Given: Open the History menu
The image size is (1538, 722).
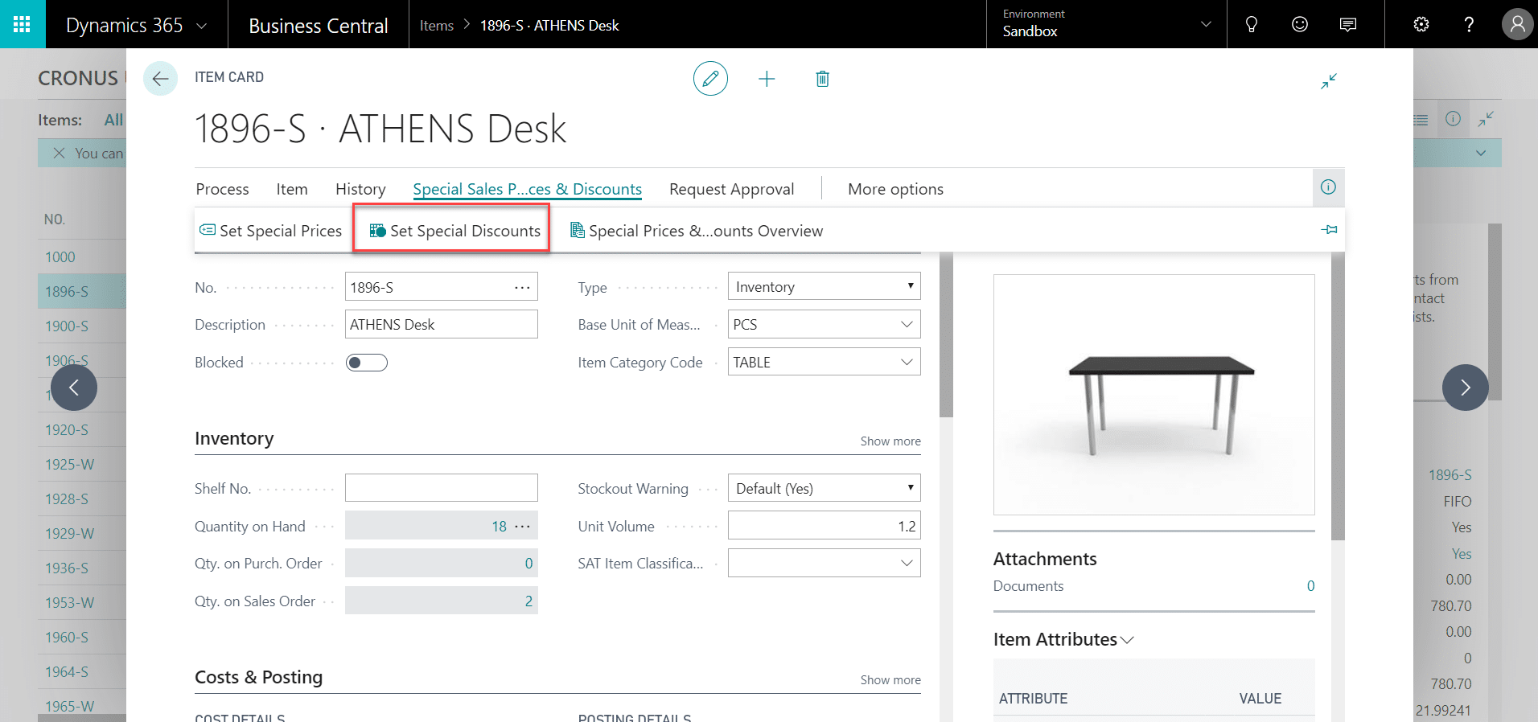Looking at the screenshot, I should click(360, 189).
